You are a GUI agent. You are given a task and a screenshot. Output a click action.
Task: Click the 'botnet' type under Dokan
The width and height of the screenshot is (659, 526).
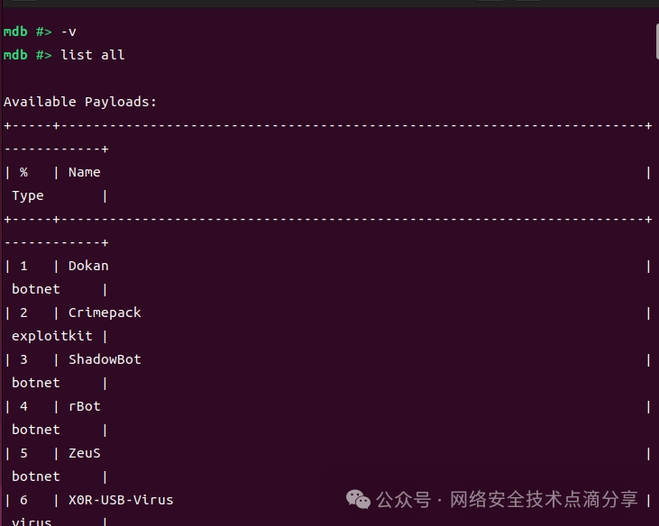click(36, 289)
